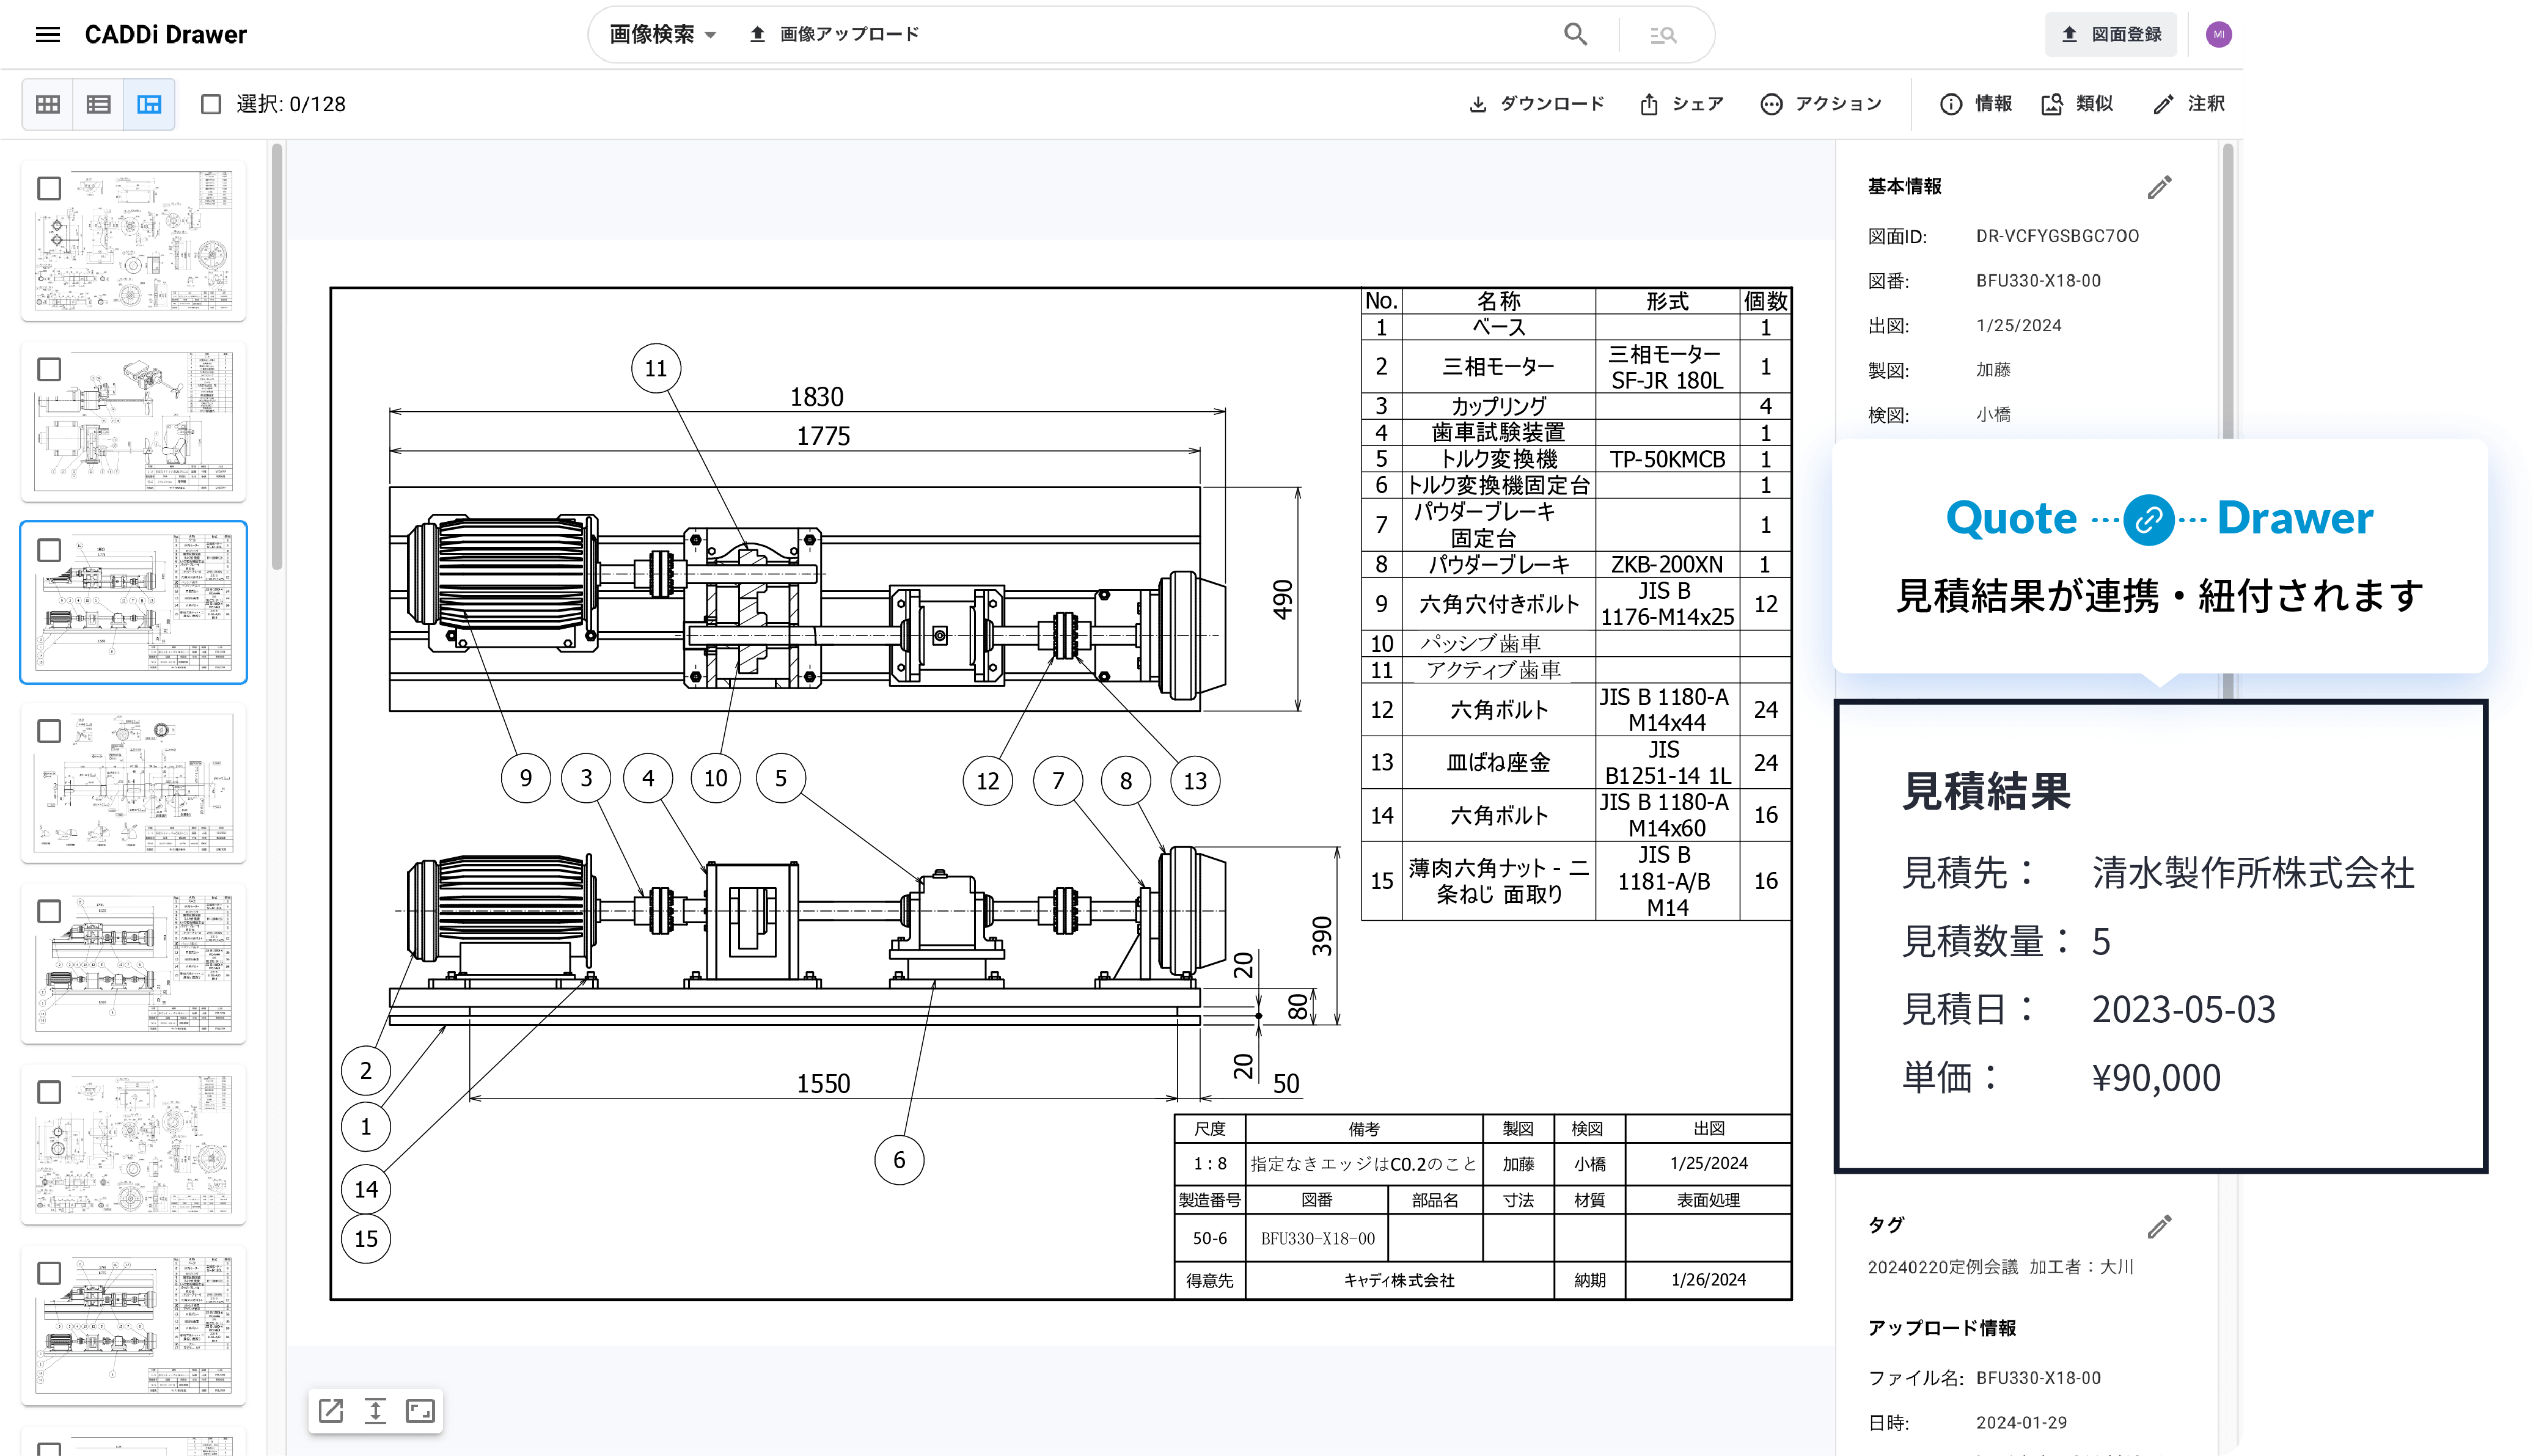Click the quote supplier 清水製作所株式会社
Viewport: 2536px width, 1456px height.
pos(2253,873)
